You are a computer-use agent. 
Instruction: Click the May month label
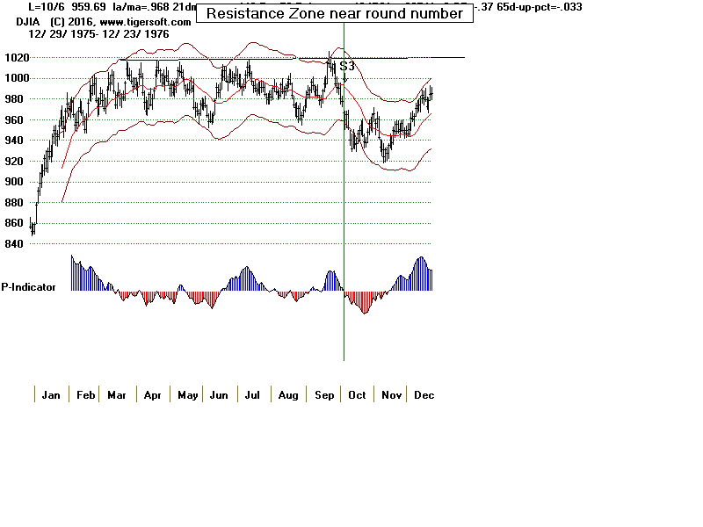pyautogui.click(x=187, y=395)
